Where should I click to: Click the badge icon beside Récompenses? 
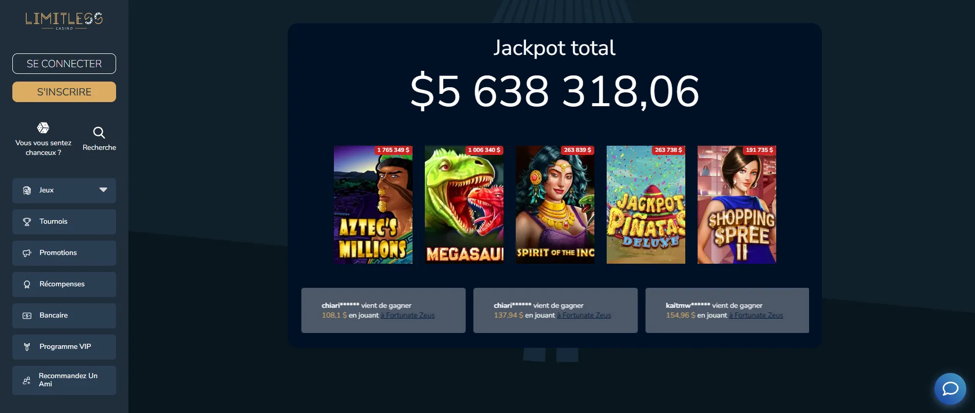coord(27,284)
